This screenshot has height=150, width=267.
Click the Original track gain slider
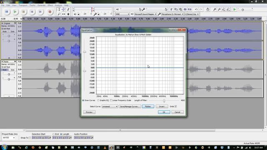pos(9,36)
